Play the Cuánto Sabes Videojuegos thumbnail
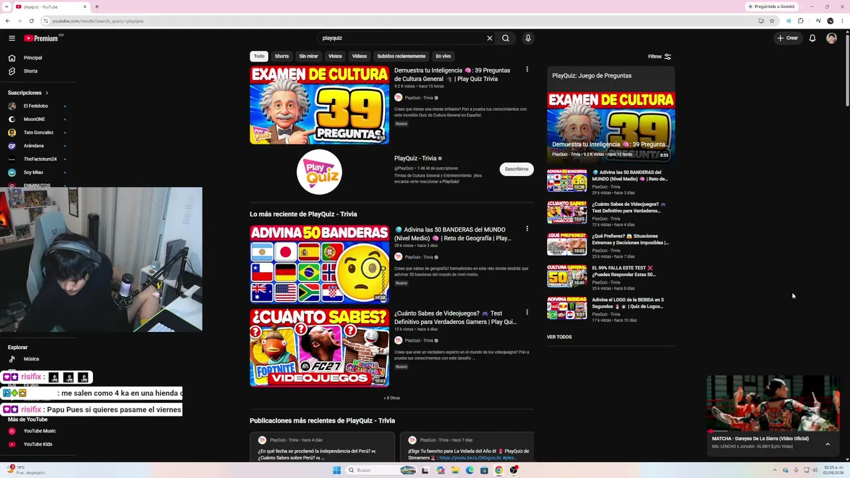Viewport: 850px width, 478px height. (319, 348)
